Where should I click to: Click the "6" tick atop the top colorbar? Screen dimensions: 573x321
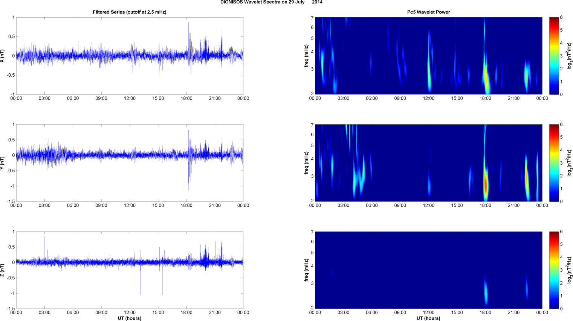[x=561, y=17]
